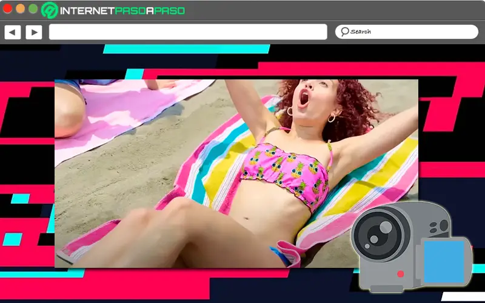The width and height of the screenshot is (485, 303).
Task: Click the browser forward arrow button
Action: point(34,32)
